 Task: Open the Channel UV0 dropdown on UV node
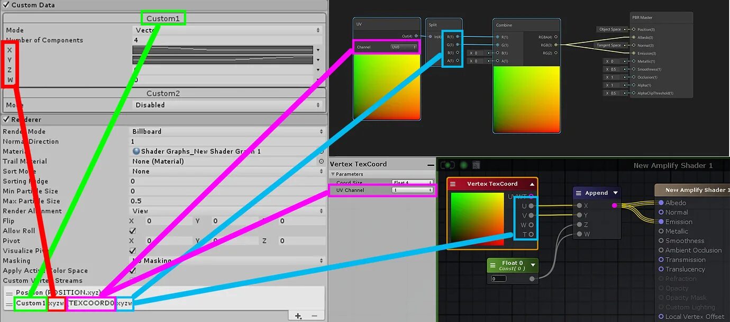click(x=404, y=47)
